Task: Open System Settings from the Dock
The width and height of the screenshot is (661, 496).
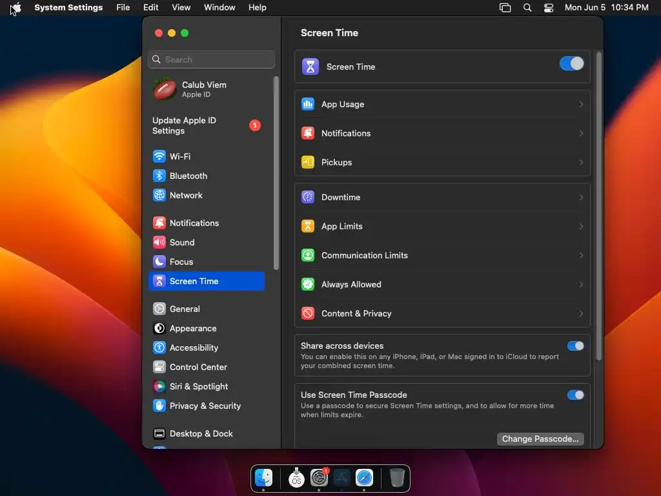Action: pyautogui.click(x=319, y=478)
